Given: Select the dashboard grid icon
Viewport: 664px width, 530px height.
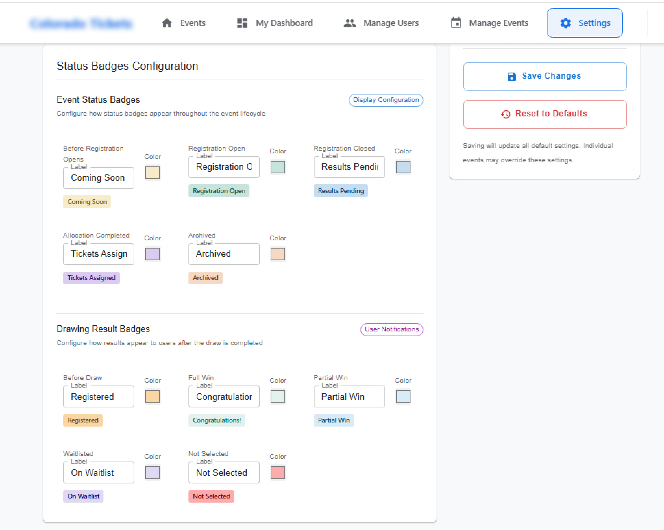Looking at the screenshot, I should click(242, 23).
